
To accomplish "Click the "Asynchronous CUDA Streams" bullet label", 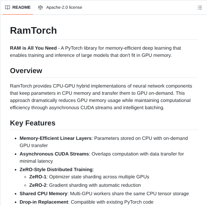I will tap(54, 154).
